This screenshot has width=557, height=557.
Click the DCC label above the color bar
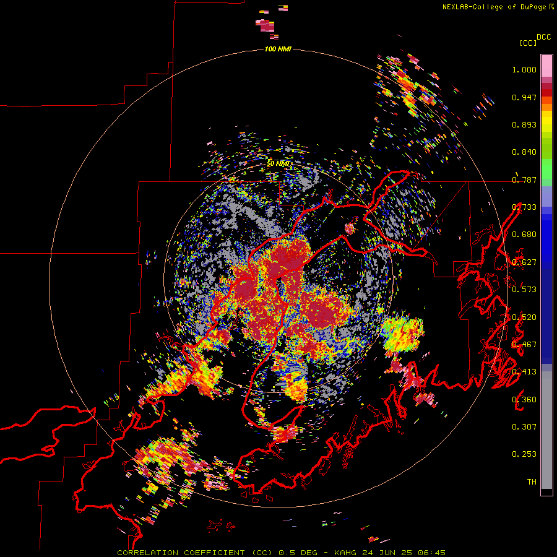coord(544,37)
